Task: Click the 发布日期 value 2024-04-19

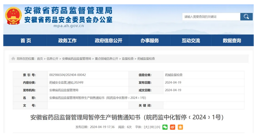Action: pos(173,82)
